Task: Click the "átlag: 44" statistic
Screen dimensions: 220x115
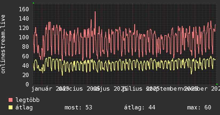Action: click(140, 108)
